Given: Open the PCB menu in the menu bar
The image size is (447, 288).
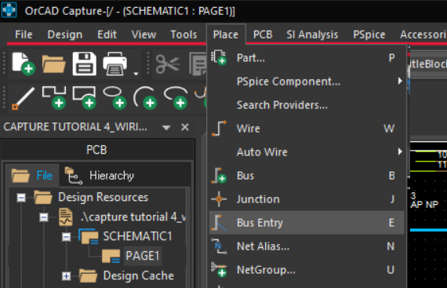Looking at the screenshot, I should coord(263,35).
